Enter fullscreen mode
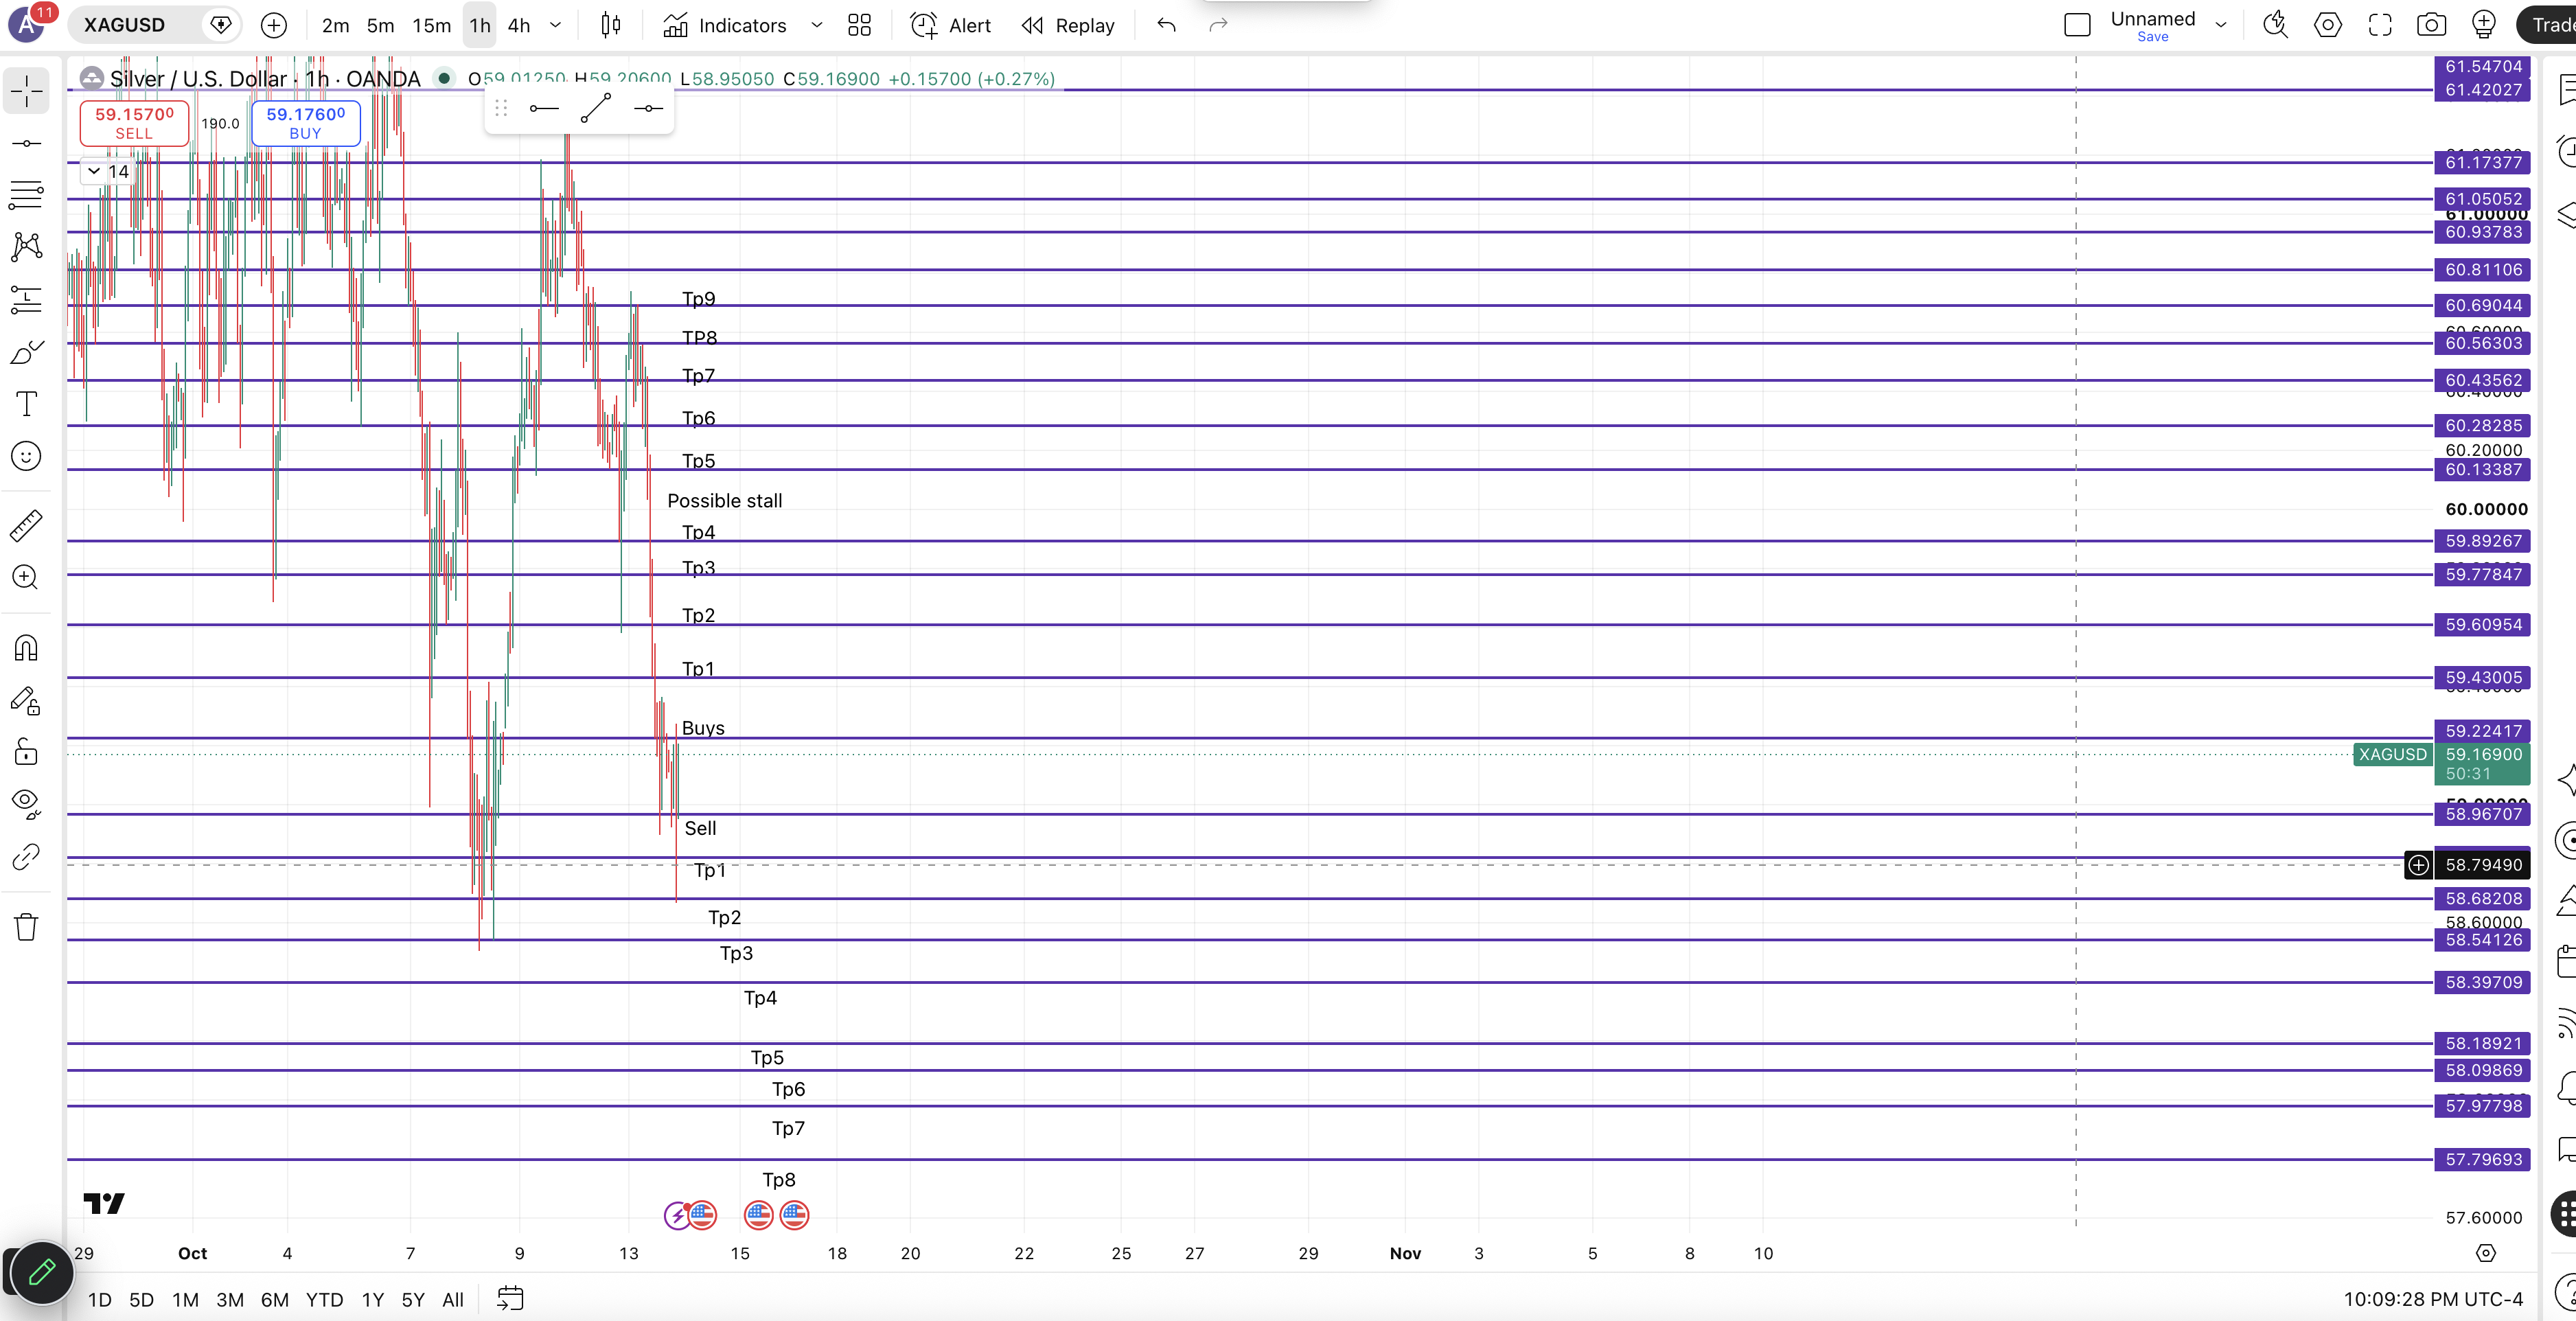This screenshot has height=1321, width=2576. coord(2380,25)
